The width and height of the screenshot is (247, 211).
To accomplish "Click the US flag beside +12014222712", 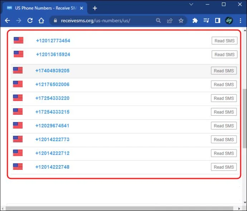I will coord(18,153).
